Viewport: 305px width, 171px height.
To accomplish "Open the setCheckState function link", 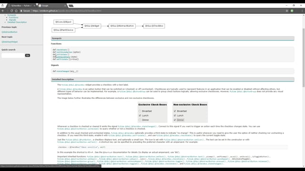I will (63, 57).
